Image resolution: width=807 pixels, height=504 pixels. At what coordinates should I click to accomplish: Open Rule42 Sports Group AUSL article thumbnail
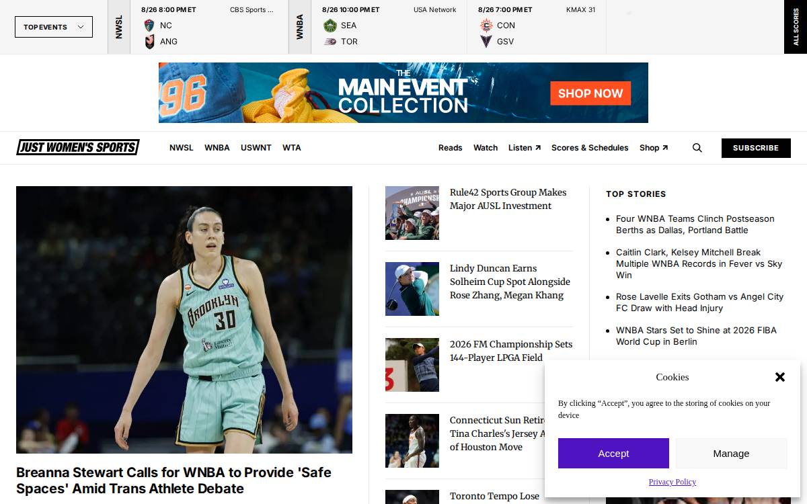[412, 213]
